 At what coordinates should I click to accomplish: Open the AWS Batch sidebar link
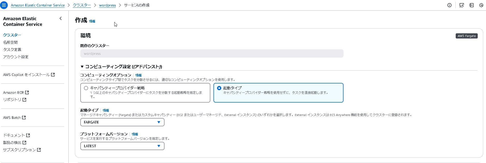point(12,118)
